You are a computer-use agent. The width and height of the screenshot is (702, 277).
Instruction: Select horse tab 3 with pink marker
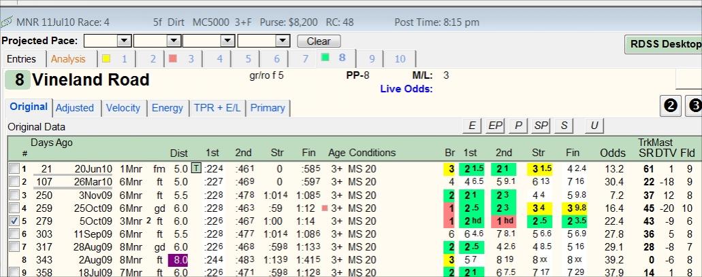click(x=183, y=59)
